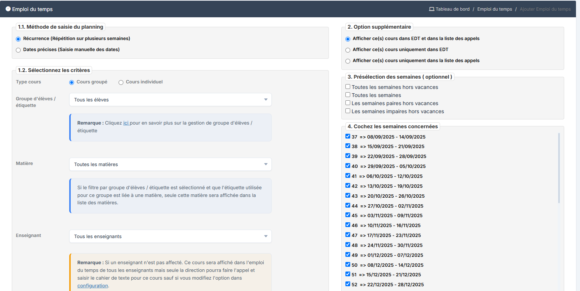Viewport: 580px width, 291px height.
Task: Check Toutes les semaines hors vacances
Action: (x=348, y=87)
